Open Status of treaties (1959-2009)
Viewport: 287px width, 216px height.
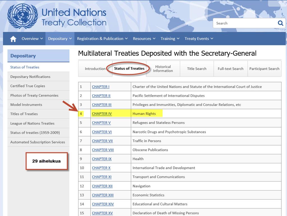(38, 133)
